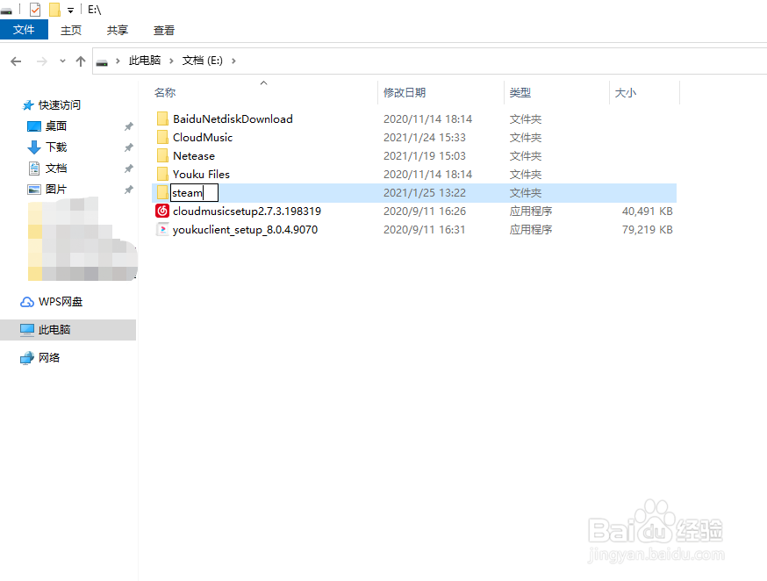Go up one folder level arrow
The image size is (767, 581).
[81, 61]
